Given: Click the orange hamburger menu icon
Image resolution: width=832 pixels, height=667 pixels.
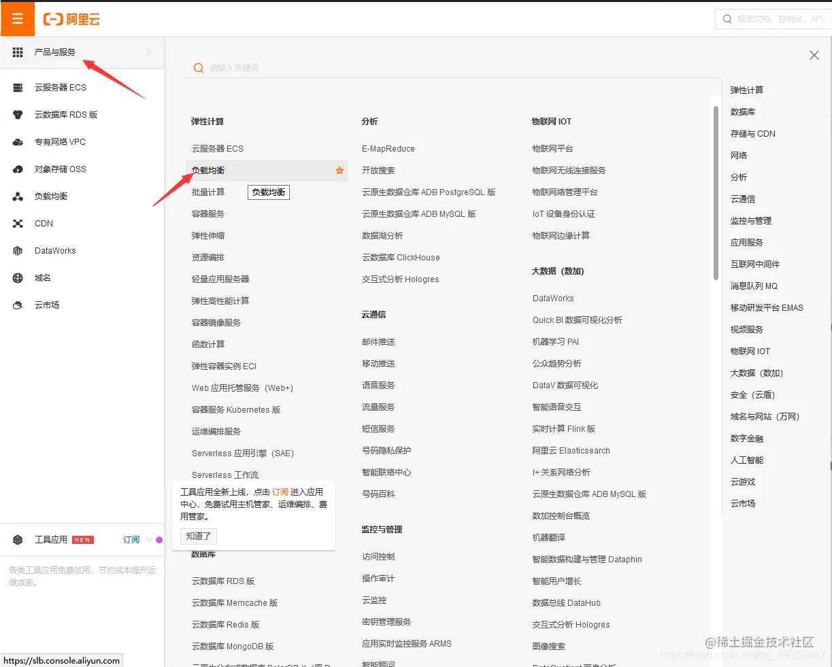Looking at the screenshot, I should click(x=18, y=19).
